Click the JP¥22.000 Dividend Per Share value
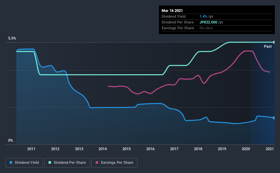 208,22
